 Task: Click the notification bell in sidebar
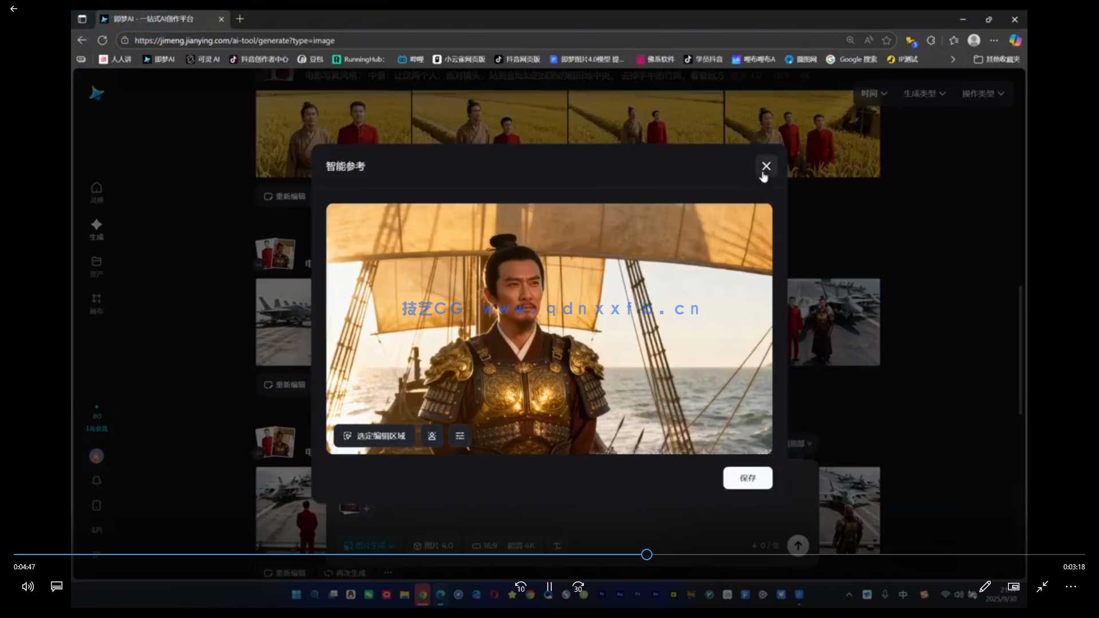pyautogui.click(x=96, y=481)
